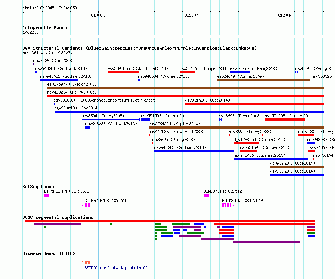Click the magenta BEND3P3 gene block
The height and width of the screenshot is (279, 335).
[x=206, y=196]
